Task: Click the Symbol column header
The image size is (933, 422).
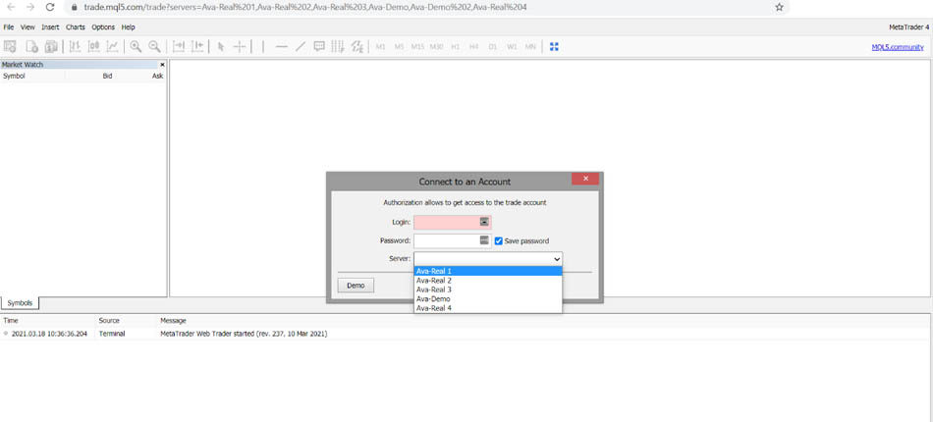Action: (15, 77)
